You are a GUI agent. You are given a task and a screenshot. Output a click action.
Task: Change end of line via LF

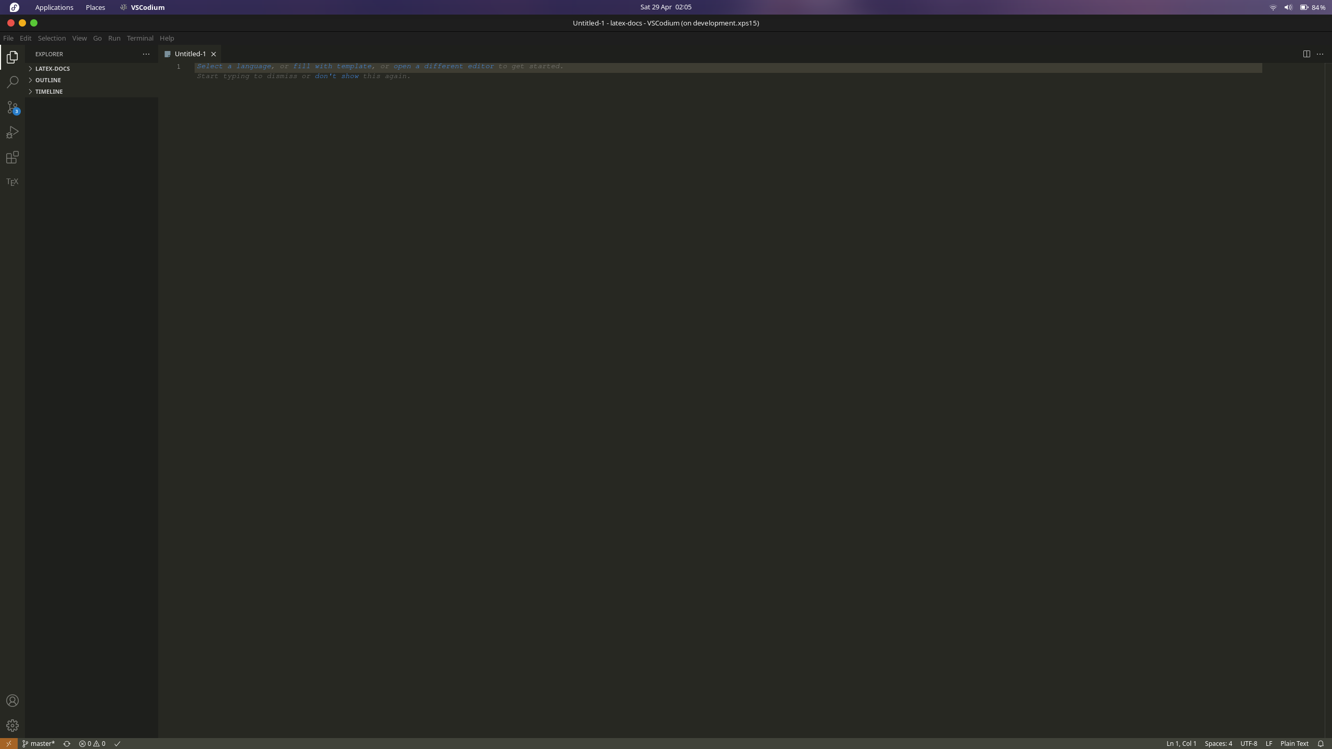click(x=1269, y=743)
